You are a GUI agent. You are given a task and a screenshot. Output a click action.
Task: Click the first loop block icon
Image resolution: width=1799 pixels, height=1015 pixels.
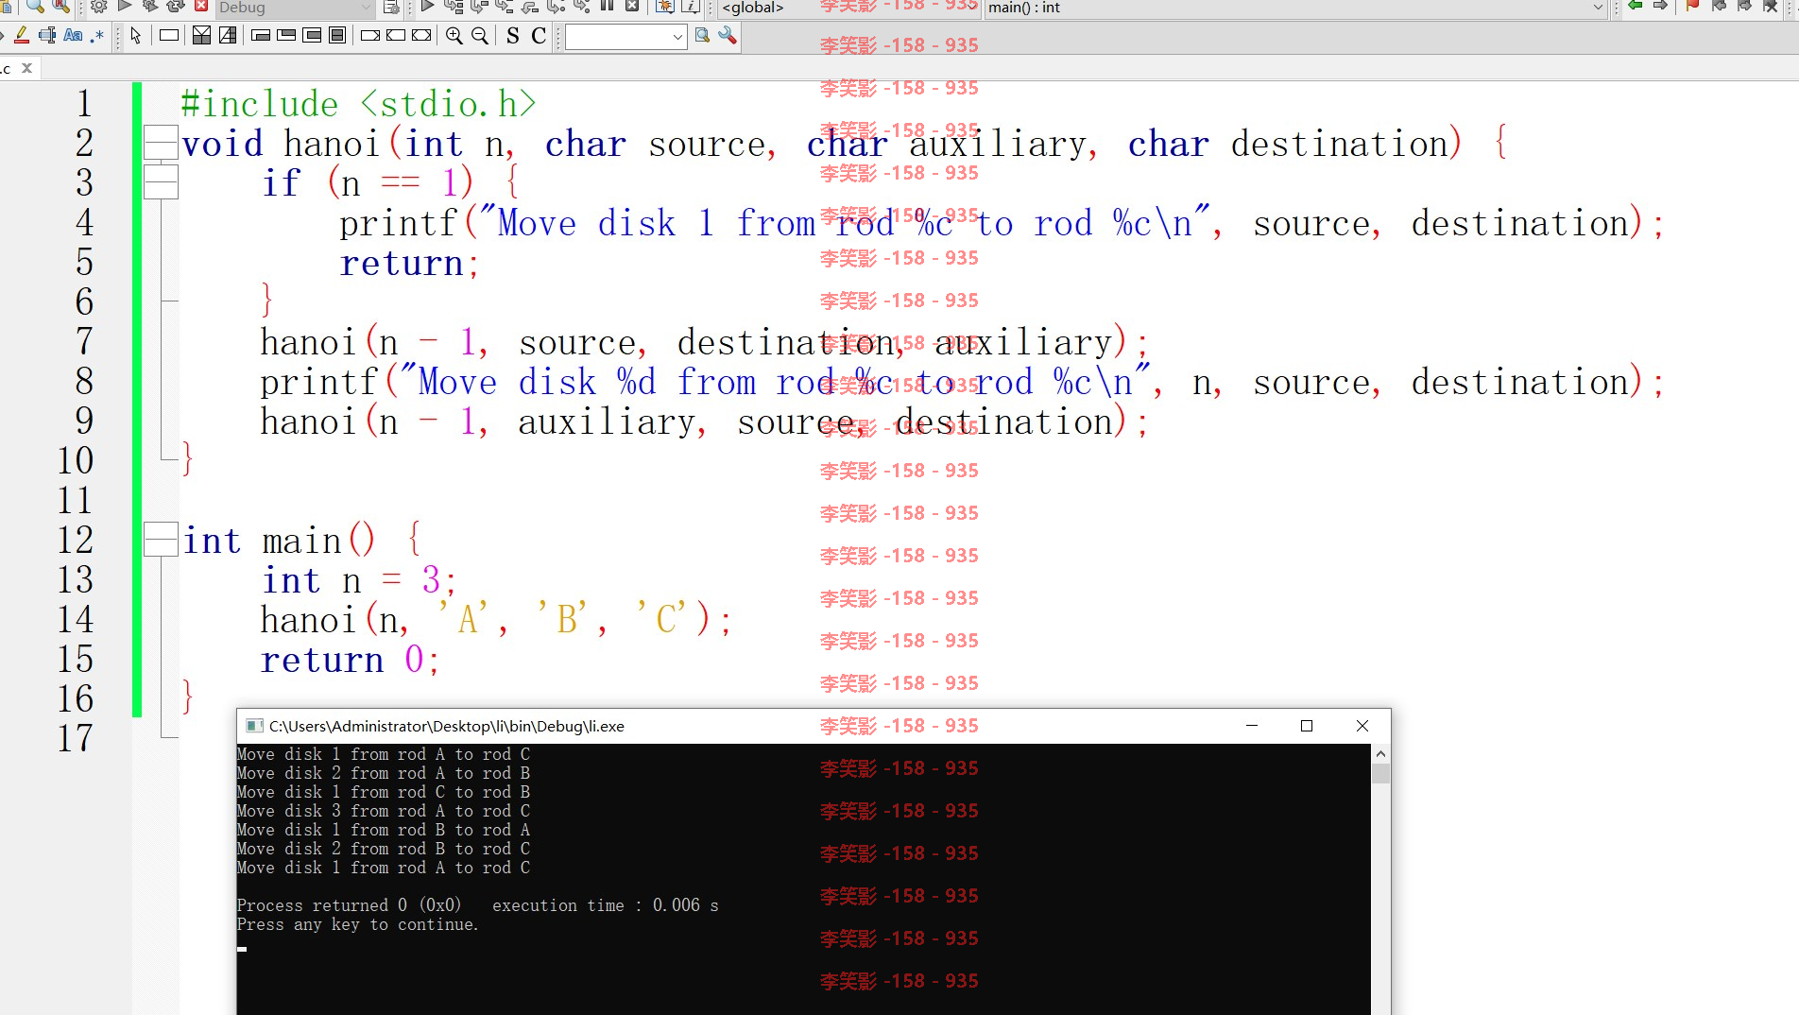(262, 36)
